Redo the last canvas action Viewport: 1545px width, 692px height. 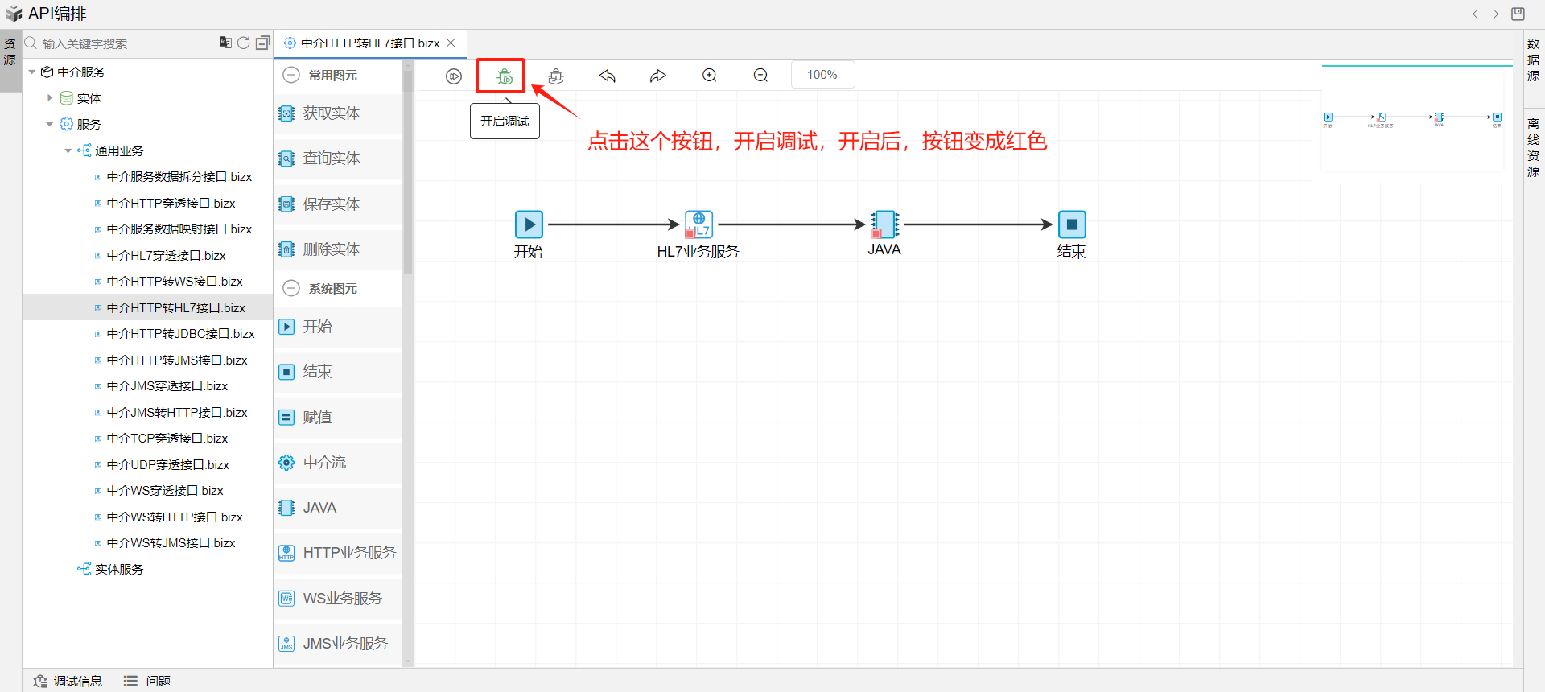point(658,76)
